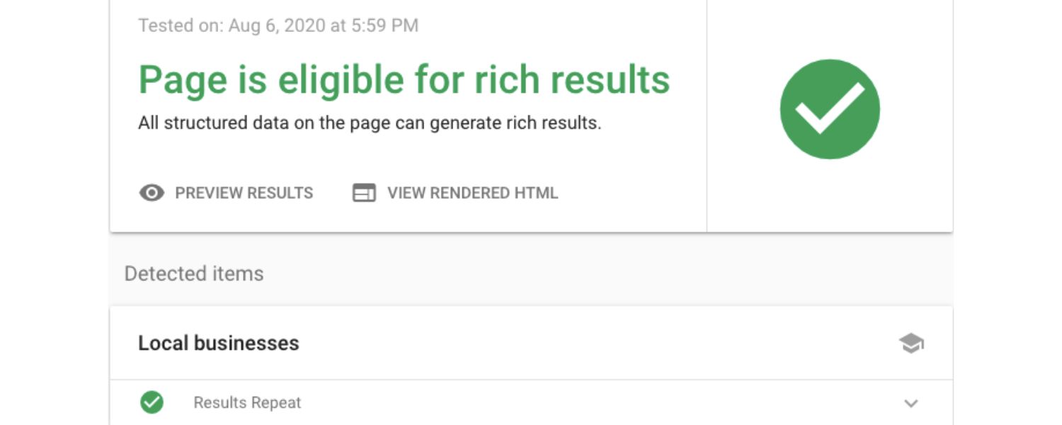Open the graduation cap learn-more icon
The image size is (1062, 425).
tap(911, 344)
